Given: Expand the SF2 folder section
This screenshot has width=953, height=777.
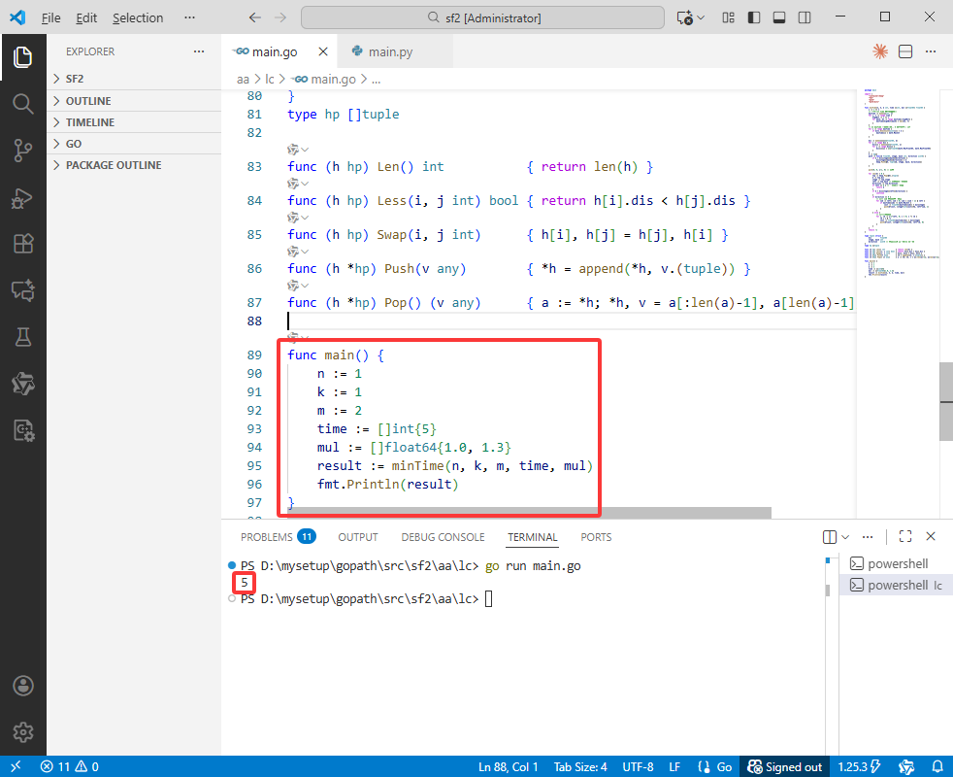Looking at the screenshot, I should pyautogui.click(x=134, y=79).
